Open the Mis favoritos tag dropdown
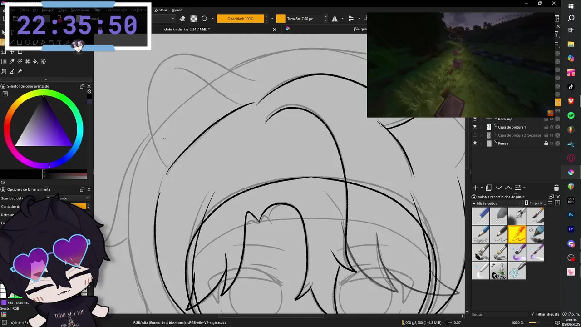Image resolution: width=581 pixels, height=327 pixels. coord(497,203)
